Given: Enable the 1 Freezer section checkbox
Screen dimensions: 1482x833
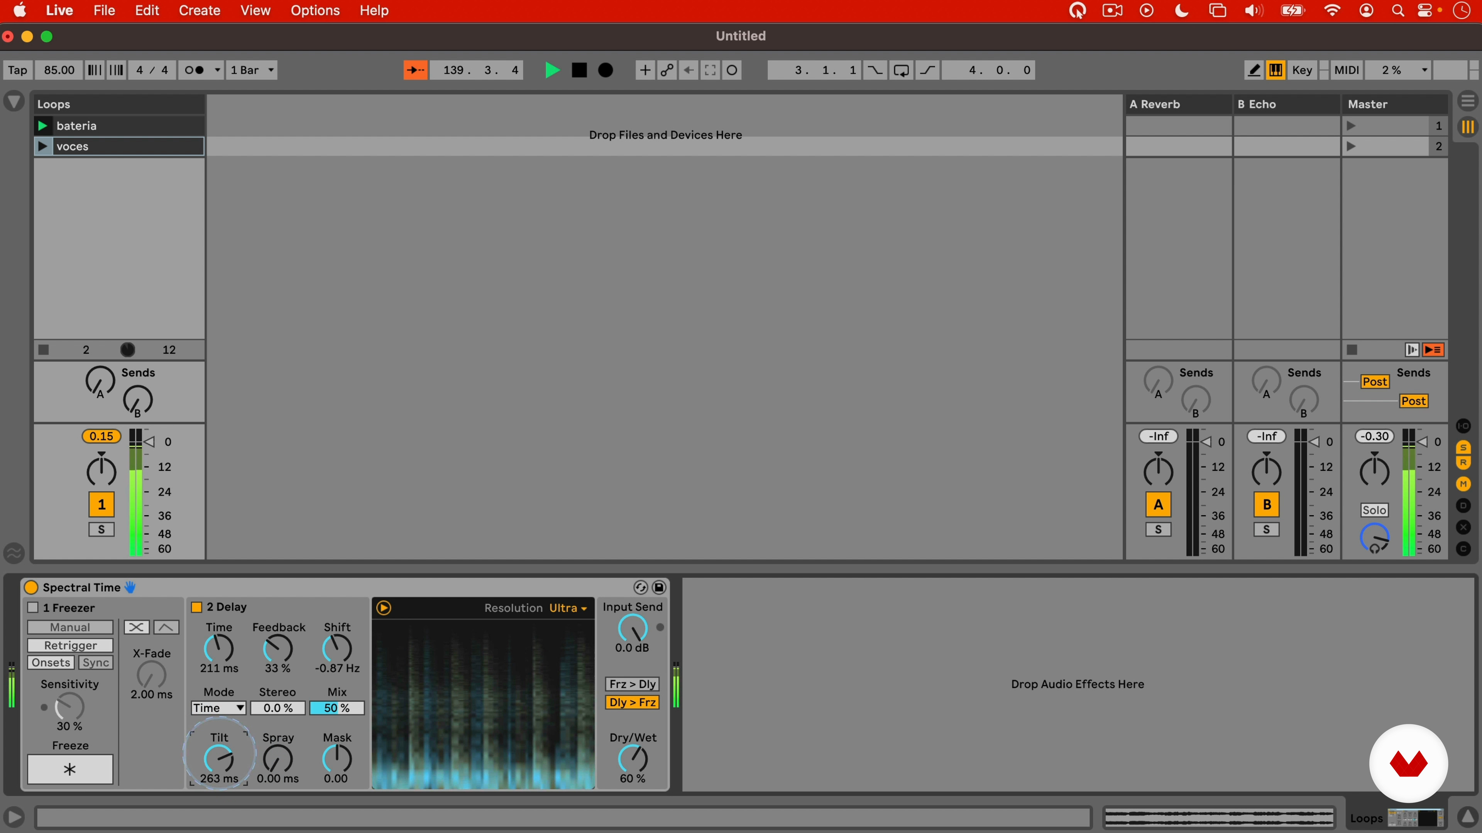Looking at the screenshot, I should [33, 607].
